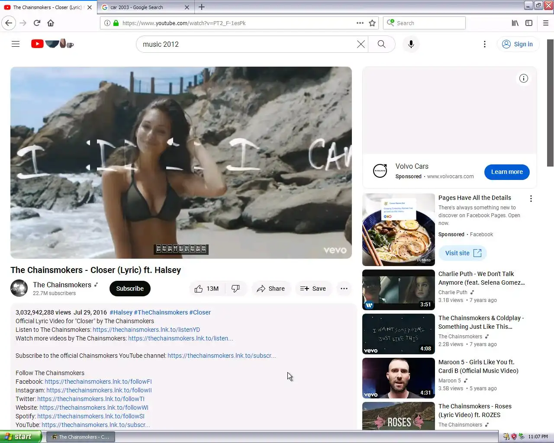The height and width of the screenshot is (443, 554).
Task: Click taskbar Chainsmokers window button
Action: pyautogui.click(x=81, y=437)
